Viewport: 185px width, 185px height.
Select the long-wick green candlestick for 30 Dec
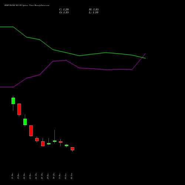pos(55,141)
